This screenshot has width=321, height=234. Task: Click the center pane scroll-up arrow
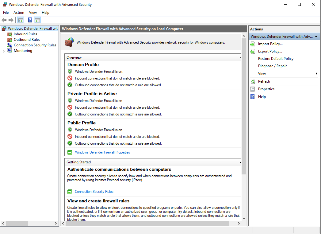tap(244, 36)
